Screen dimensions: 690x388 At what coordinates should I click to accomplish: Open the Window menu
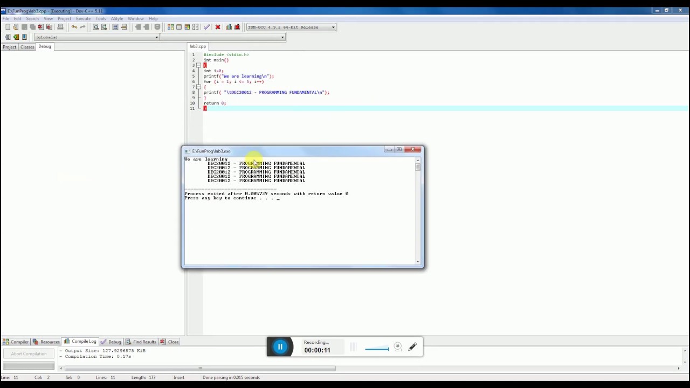point(136,18)
